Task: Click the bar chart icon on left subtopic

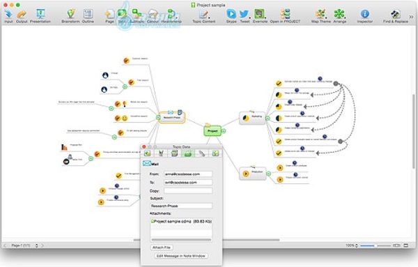Action: point(64,147)
